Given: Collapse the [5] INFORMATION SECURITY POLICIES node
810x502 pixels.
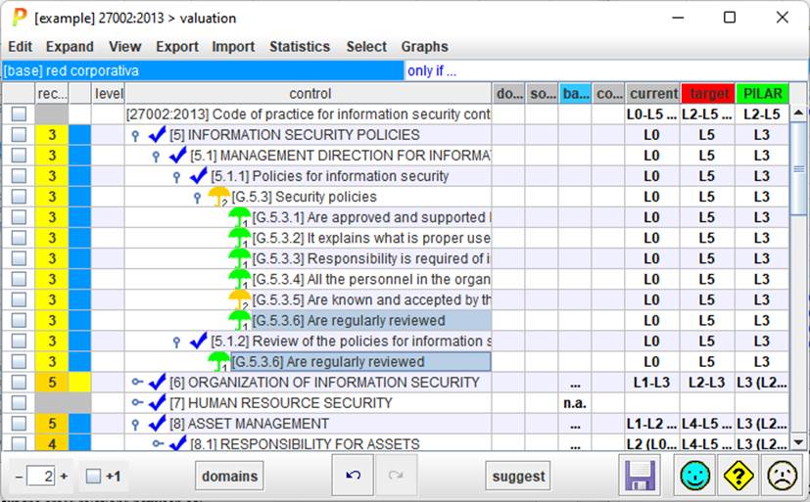Looking at the screenshot, I should (x=135, y=135).
